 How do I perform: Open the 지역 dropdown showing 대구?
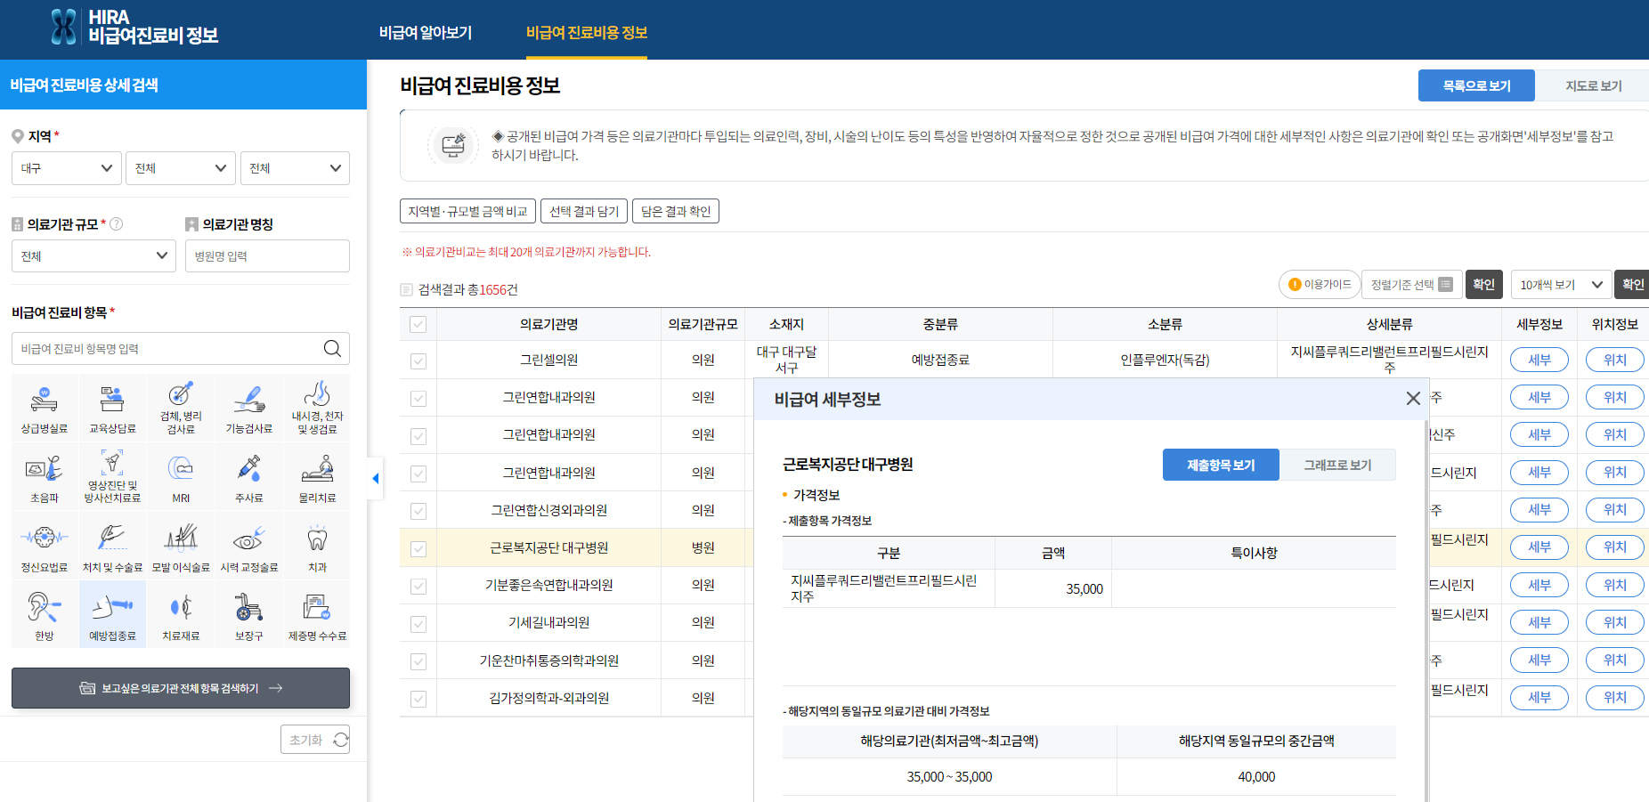pyautogui.click(x=66, y=167)
